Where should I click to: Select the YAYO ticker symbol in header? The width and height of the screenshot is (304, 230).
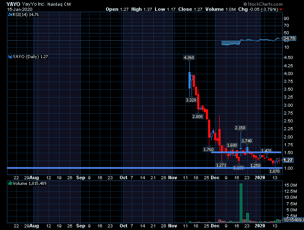point(13,4)
